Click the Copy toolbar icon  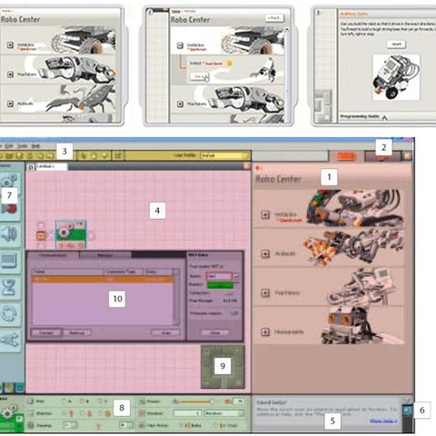[40, 156]
